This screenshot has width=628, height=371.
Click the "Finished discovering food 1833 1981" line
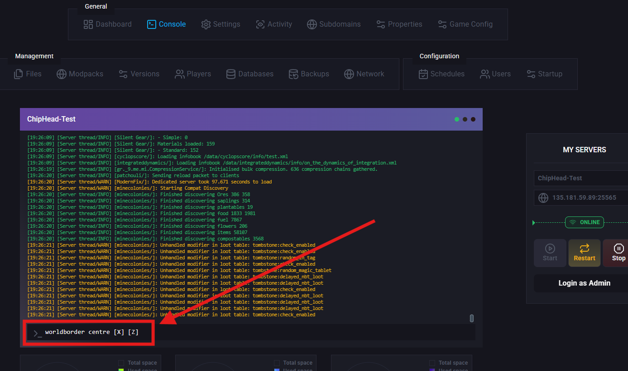141,213
